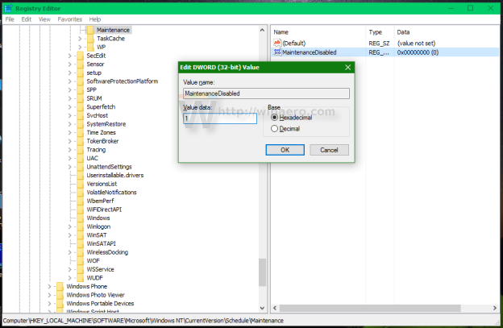The image size is (503, 328).
Task: Expand the SecEdit key arrow
Action: [x=70, y=56]
